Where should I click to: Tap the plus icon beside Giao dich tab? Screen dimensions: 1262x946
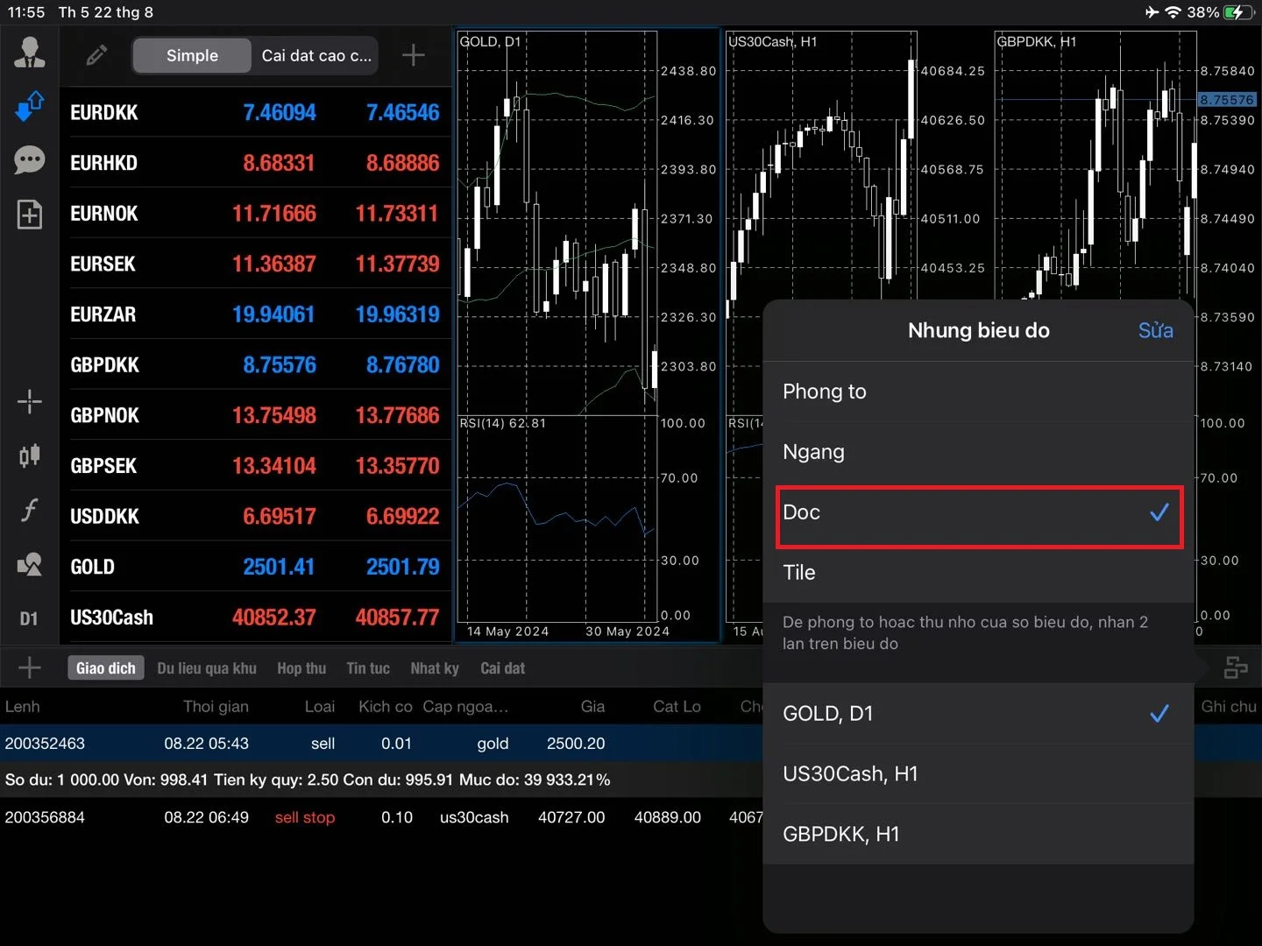point(30,667)
